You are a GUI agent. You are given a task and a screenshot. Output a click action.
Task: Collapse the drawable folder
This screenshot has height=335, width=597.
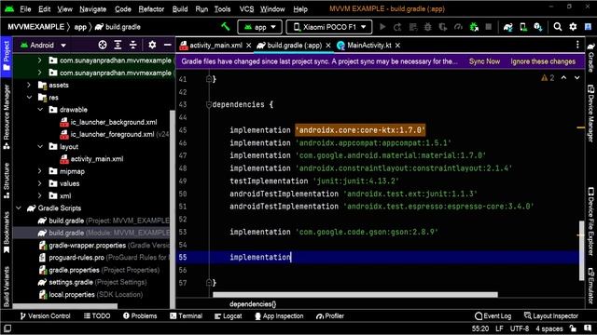click(x=40, y=110)
